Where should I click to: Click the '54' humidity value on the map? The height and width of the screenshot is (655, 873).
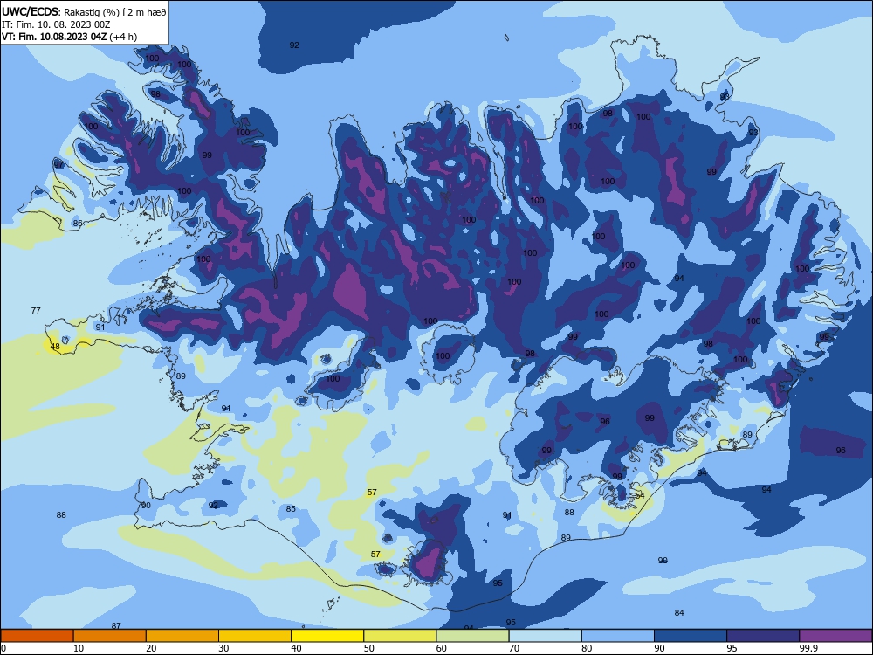(x=640, y=495)
